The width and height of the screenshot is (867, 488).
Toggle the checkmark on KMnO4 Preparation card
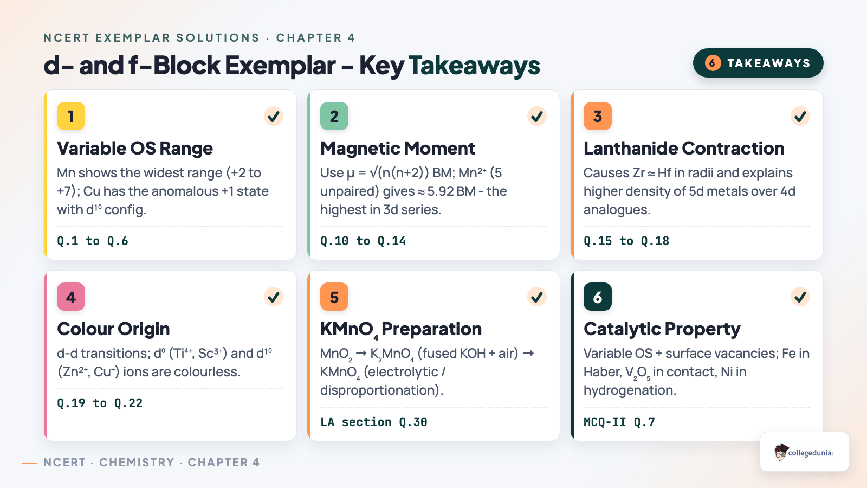[537, 297]
